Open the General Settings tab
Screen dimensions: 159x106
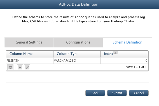29,42
